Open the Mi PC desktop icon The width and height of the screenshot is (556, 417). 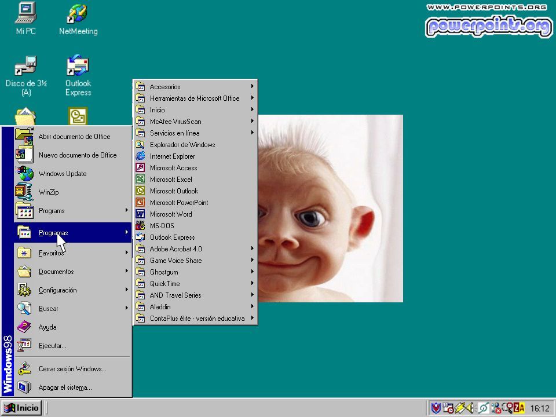click(x=25, y=18)
